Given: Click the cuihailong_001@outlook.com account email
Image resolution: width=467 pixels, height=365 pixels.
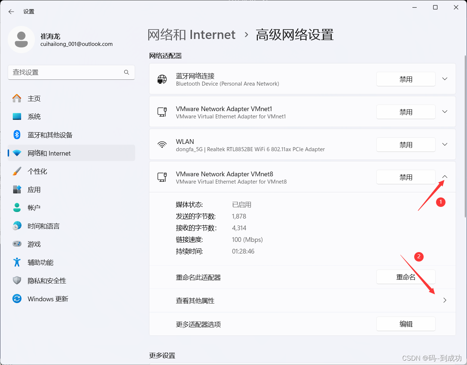Looking at the screenshot, I should pyautogui.click(x=76, y=44).
